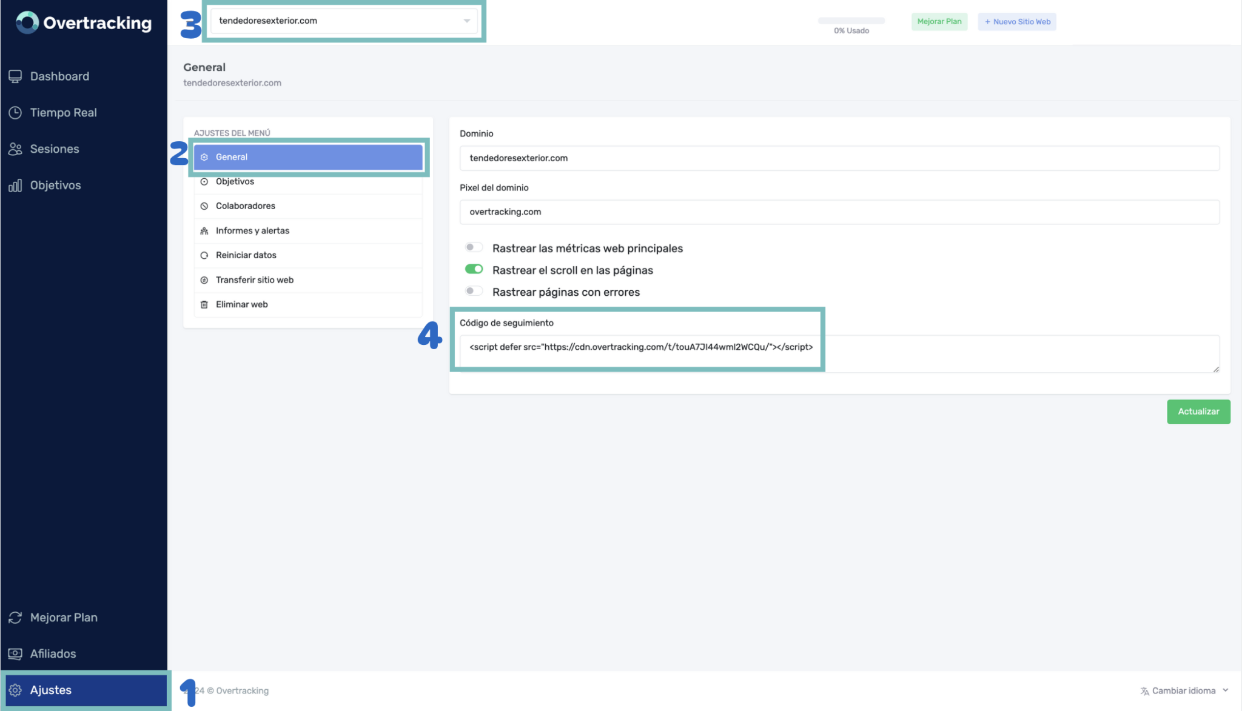Select Colaboradores in settings menu

coord(308,206)
